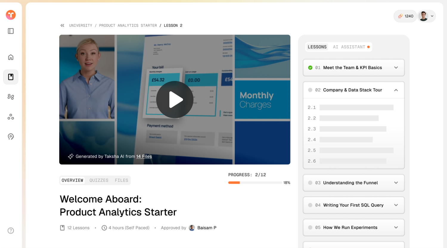Click status circle of Understanding the Funnel
This screenshot has height=248, width=447.
coord(310,183)
